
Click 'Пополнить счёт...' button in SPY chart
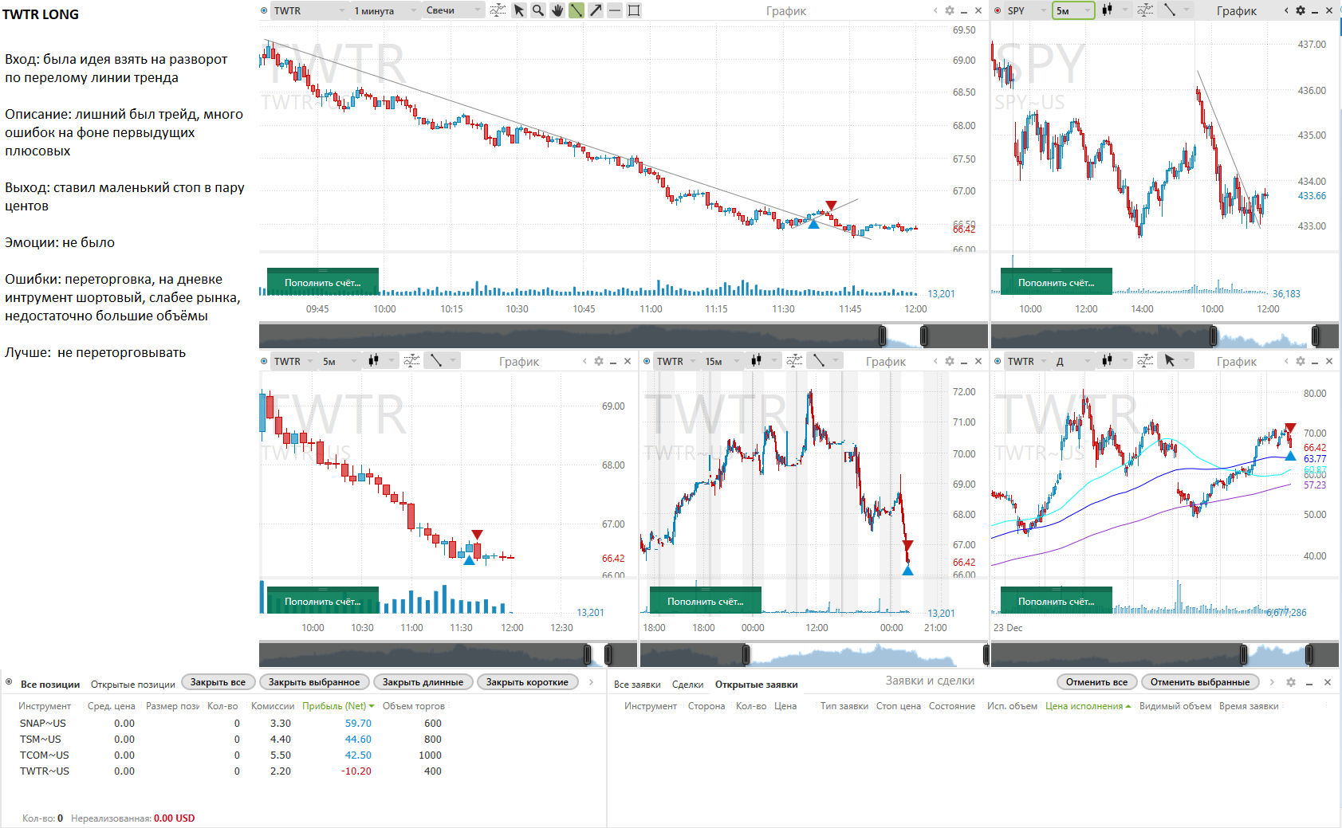1057,282
